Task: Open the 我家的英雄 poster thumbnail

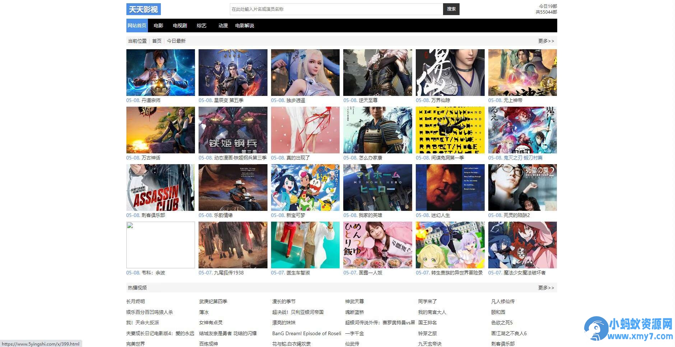Action: tap(378, 188)
